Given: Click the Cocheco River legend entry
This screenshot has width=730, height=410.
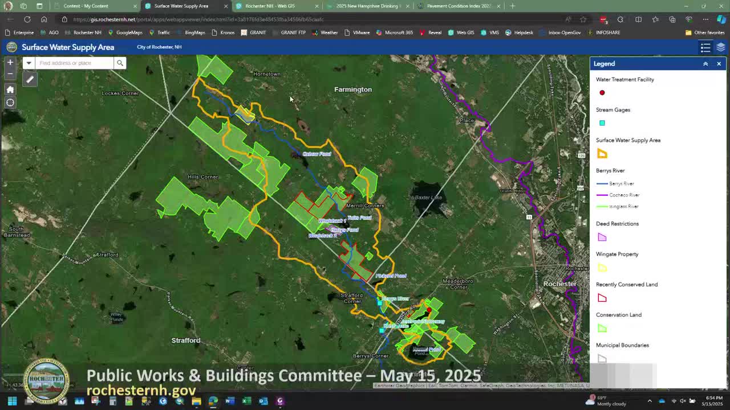Looking at the screenshot, I should 618,195.
